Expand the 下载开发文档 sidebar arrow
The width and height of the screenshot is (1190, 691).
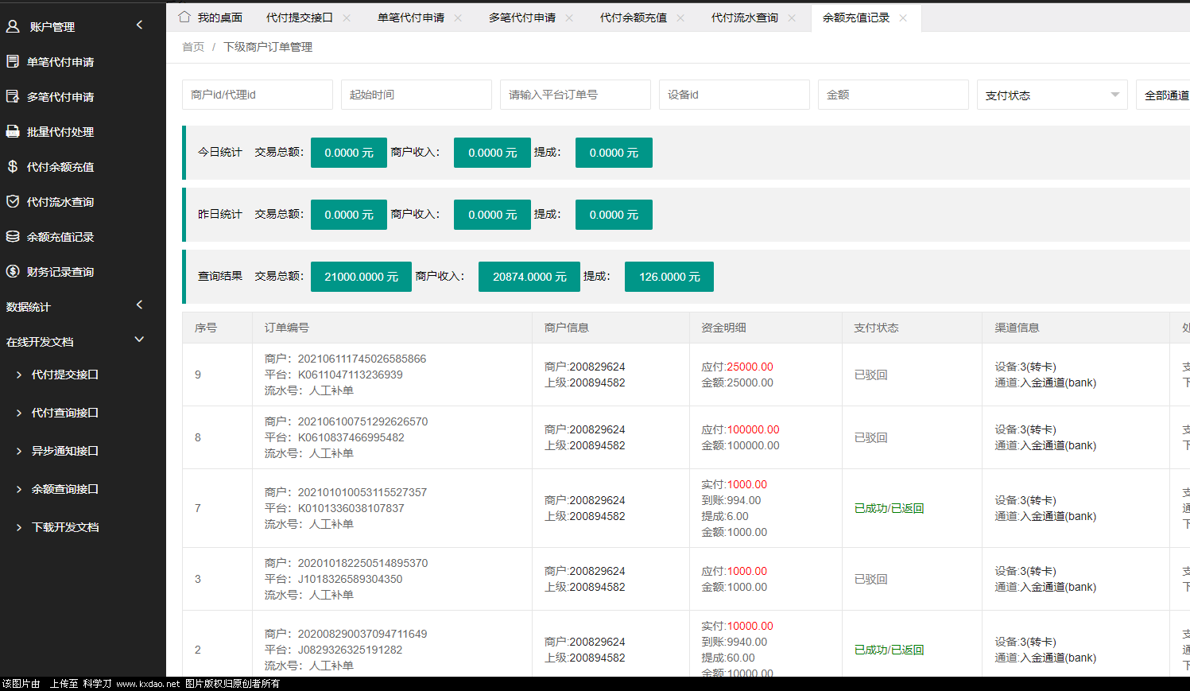click(x=19, y=527)
